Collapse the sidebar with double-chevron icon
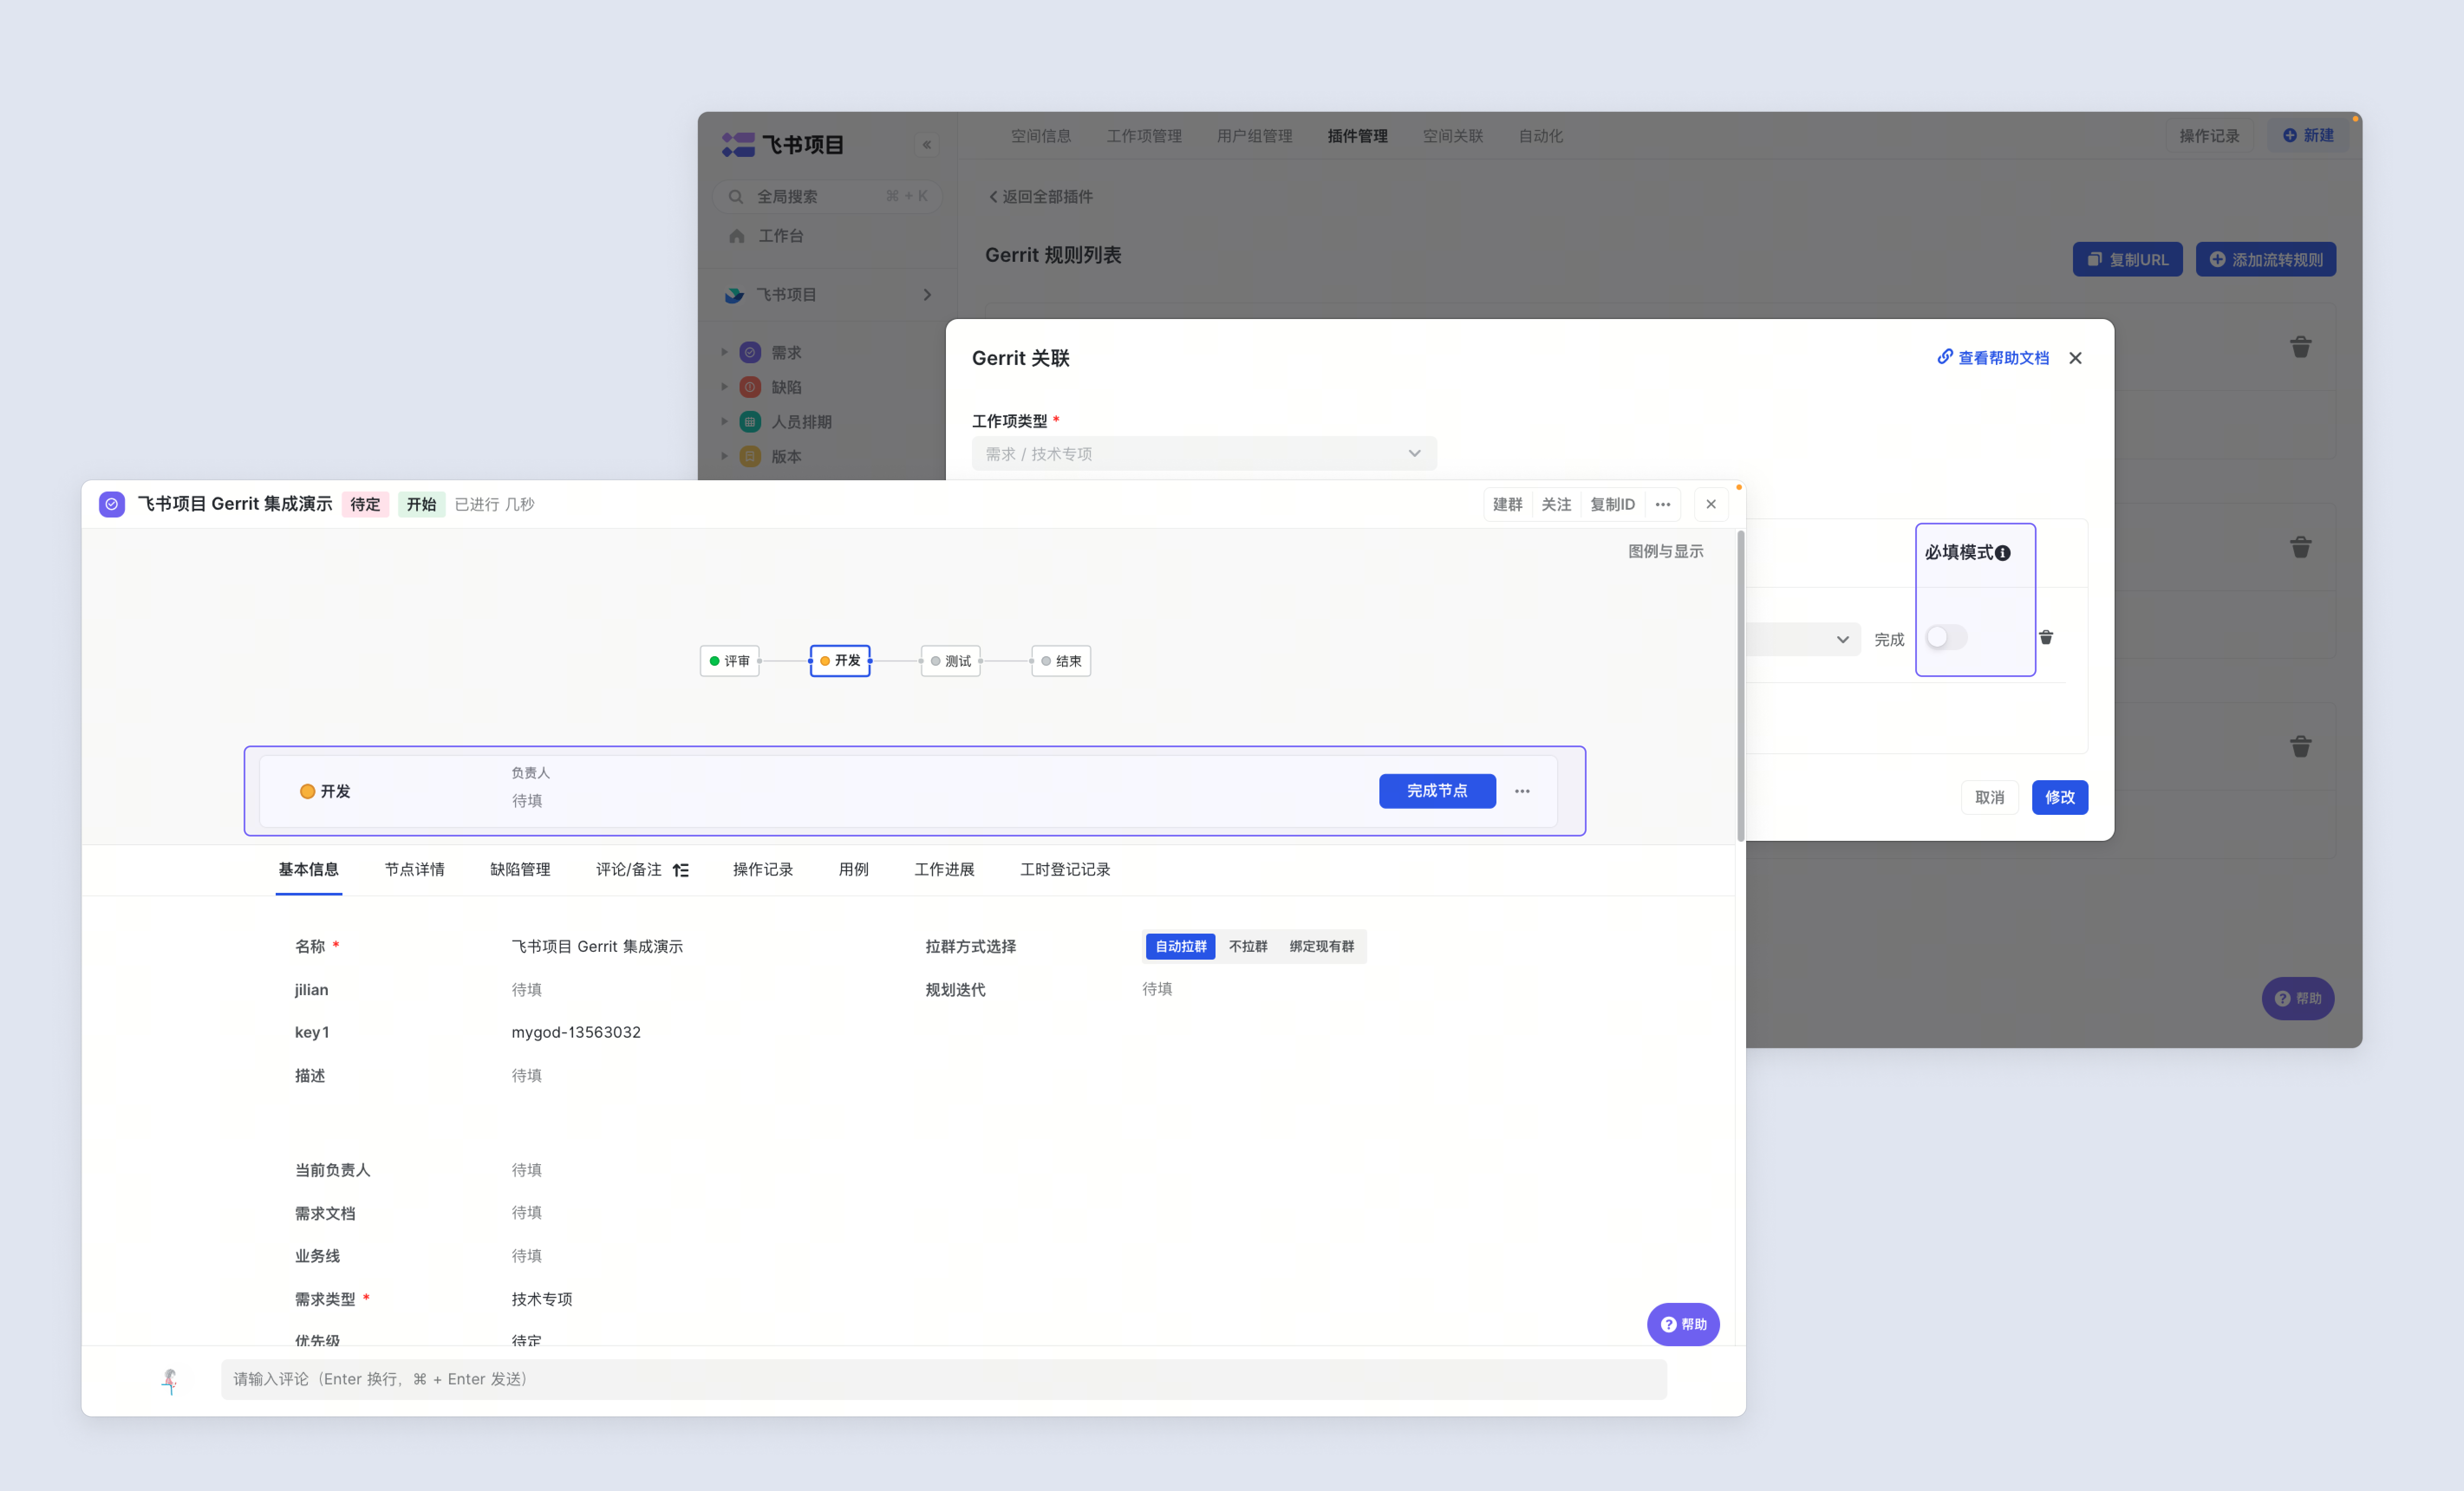Image resolution: width=2464 pixels, height=1491 pixels. pos(927,145)
